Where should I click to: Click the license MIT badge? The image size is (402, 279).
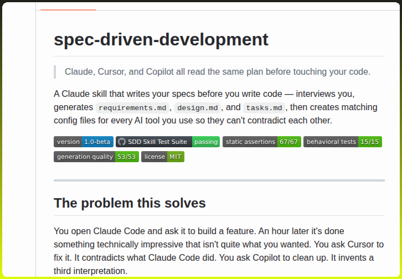(x=163, y=157)
